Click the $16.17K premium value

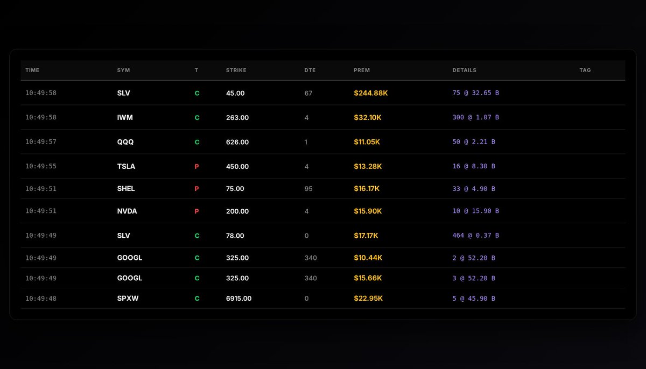click(x=367, y=189)
